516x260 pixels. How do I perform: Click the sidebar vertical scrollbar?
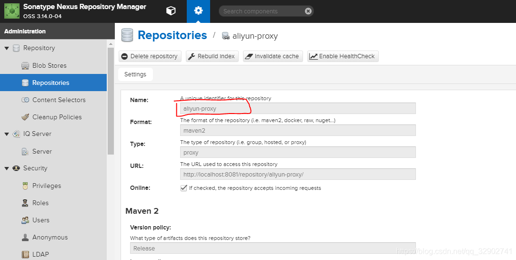111,101
